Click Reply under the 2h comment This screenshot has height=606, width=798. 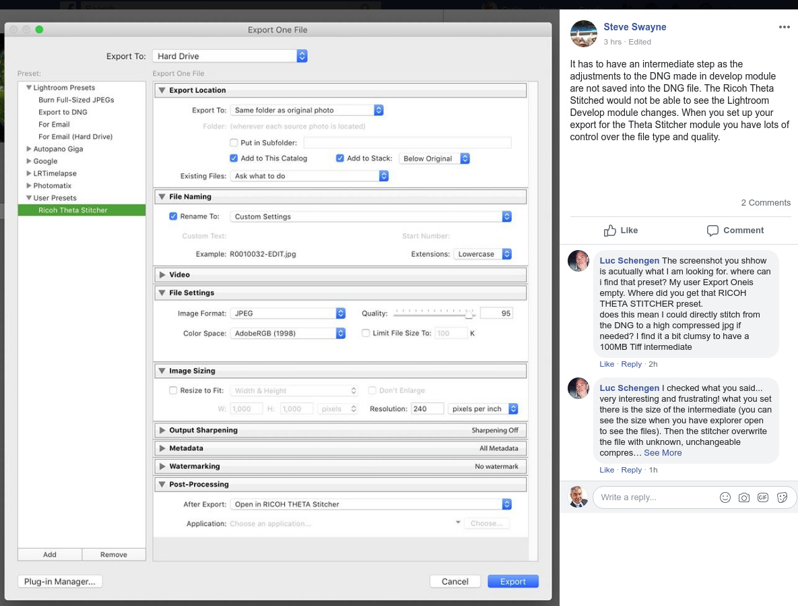pos(631,364)
